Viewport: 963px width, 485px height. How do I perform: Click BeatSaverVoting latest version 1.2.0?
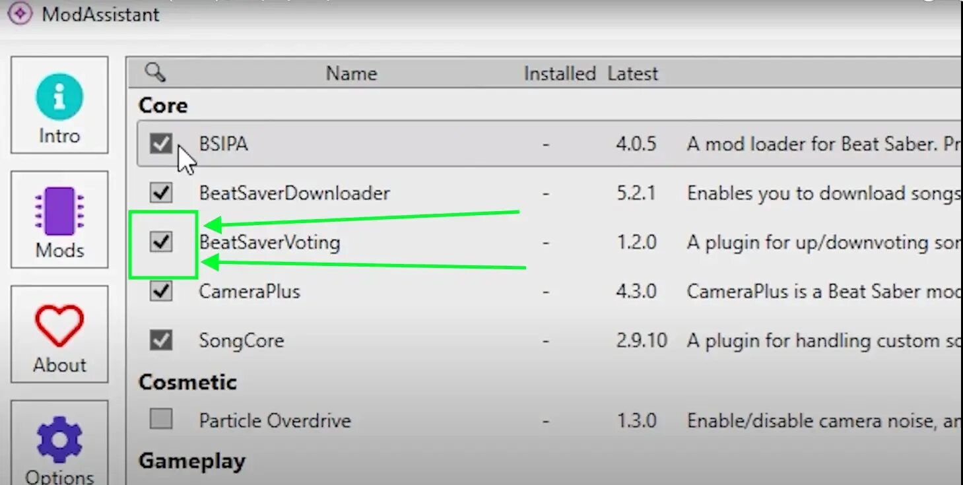point(636,242)
